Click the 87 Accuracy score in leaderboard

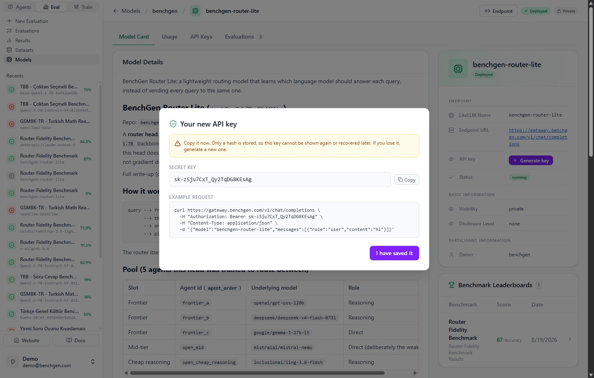tap(509, 340)
